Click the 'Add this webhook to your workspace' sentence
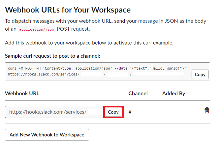The height and width of the screenshot is (145, 216). tap(89, 43)
